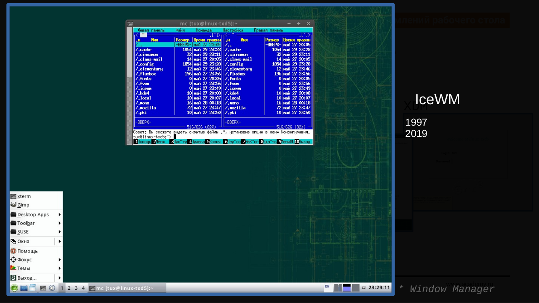539x303 pixels.
Task: Click the 10Выход function key button
Action: coord(303,142)
